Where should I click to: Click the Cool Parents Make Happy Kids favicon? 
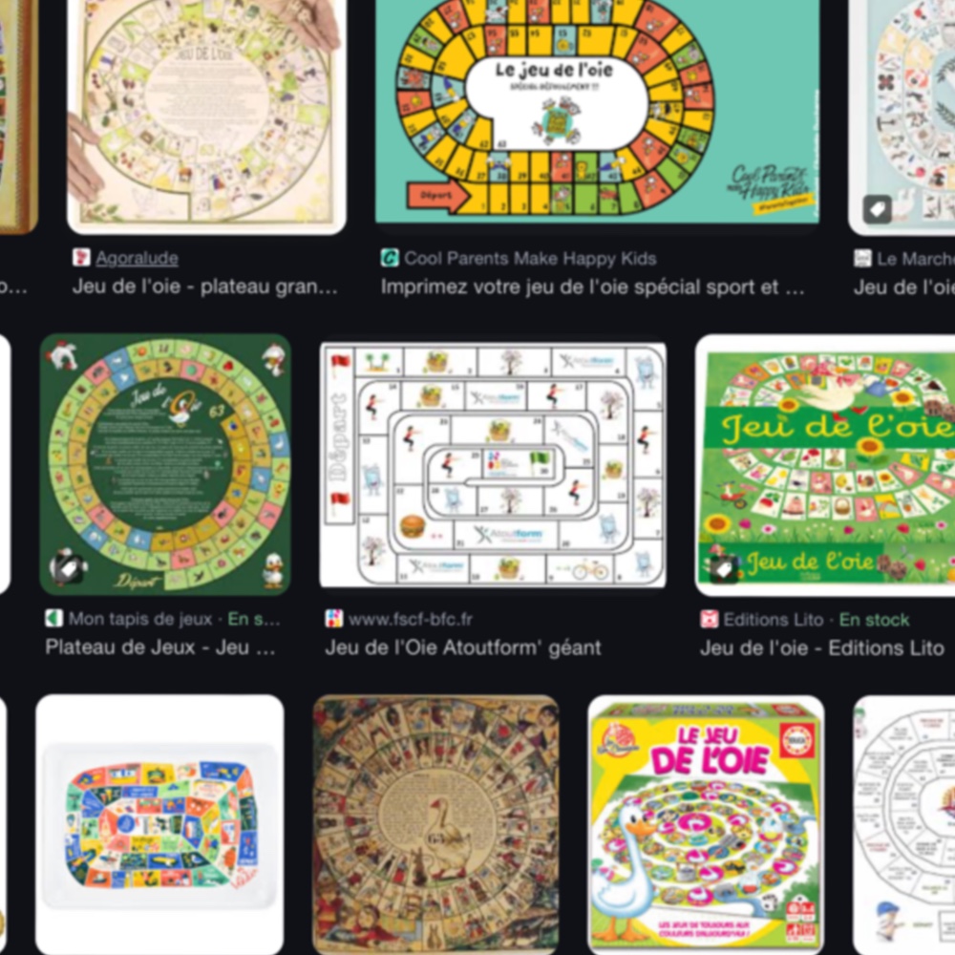pyautogui.click(x=390, y=258)
